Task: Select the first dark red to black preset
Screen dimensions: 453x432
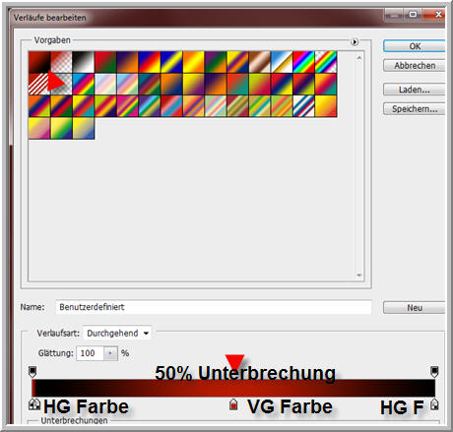Action: 39,62
